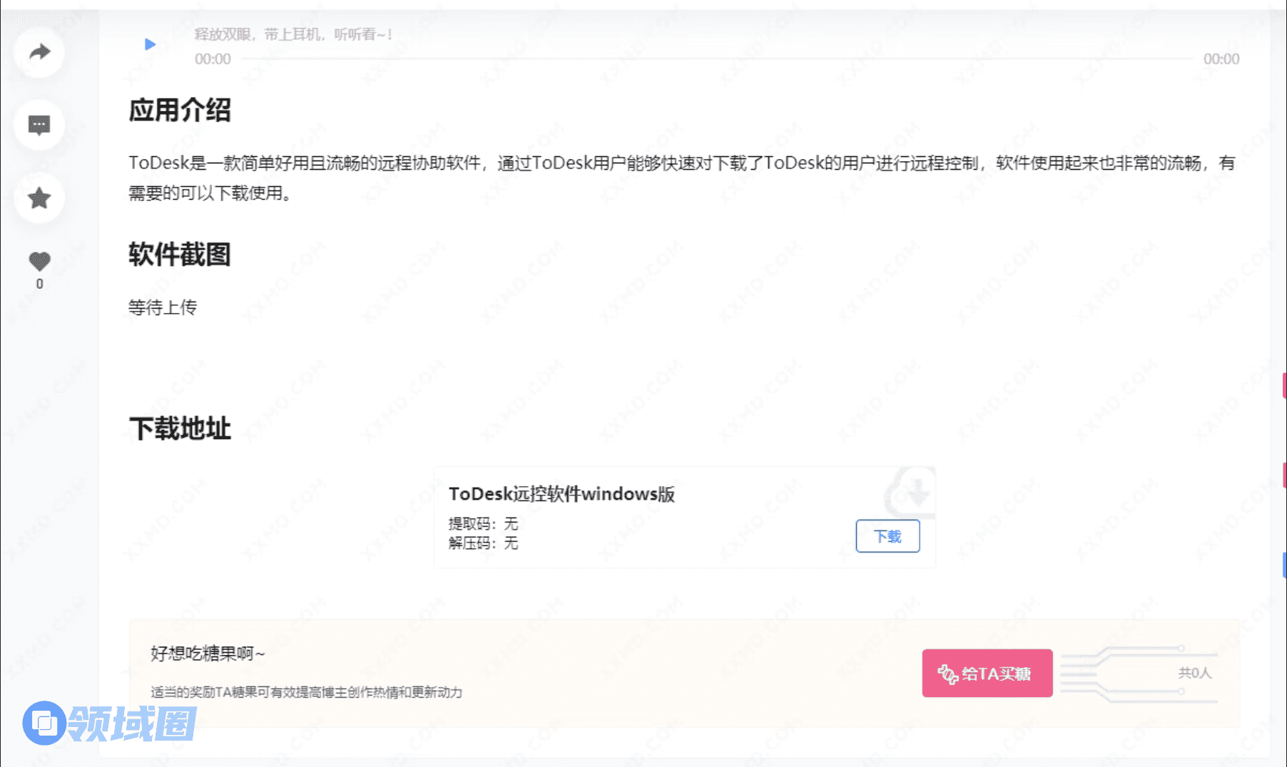The height and width of the screenshot is (767, 1287).
Task: Click the 好想吃糖果啊~ reward title
Action: (x=208, y=653)
